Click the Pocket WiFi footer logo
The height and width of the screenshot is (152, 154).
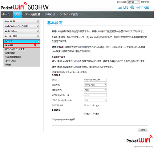140,139
